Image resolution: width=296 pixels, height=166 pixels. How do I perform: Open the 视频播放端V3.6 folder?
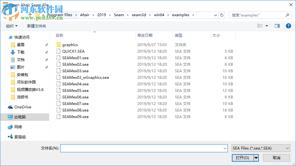(30, 90)
